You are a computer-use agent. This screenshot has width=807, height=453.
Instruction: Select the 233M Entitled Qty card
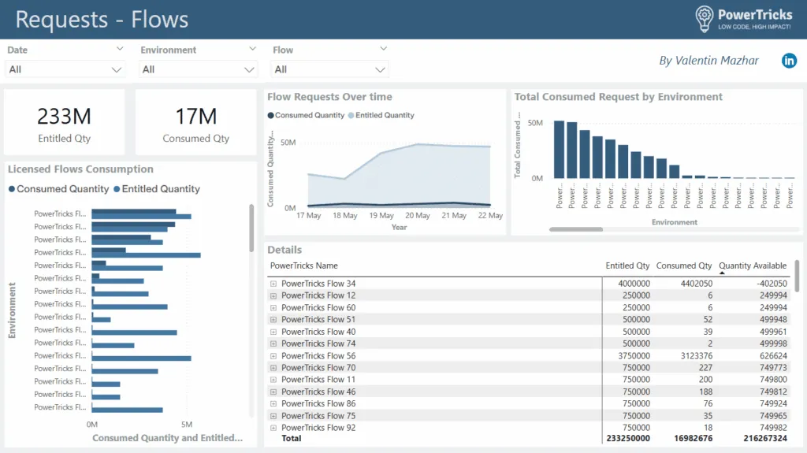click(x=65, y=122)
